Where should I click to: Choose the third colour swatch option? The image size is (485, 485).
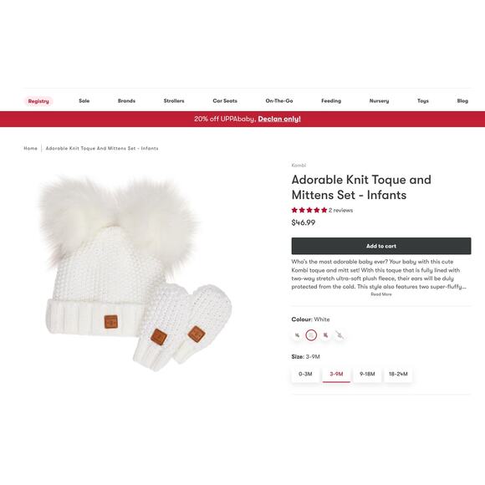325,335
